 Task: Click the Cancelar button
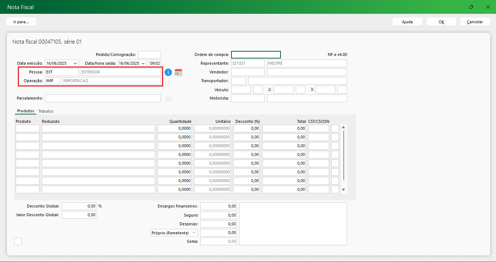[x=475, y=22]
